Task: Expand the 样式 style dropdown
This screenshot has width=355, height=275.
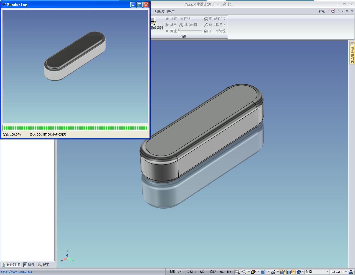Action: (324, 11)
